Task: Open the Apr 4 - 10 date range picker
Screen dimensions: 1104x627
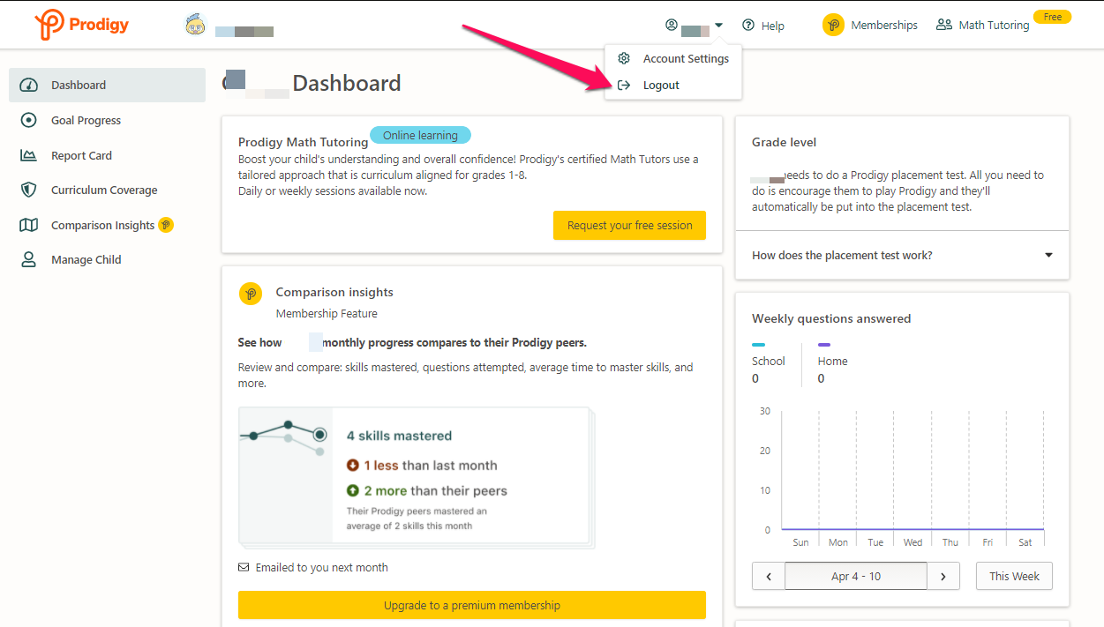Action: click(x=856, y=576)
